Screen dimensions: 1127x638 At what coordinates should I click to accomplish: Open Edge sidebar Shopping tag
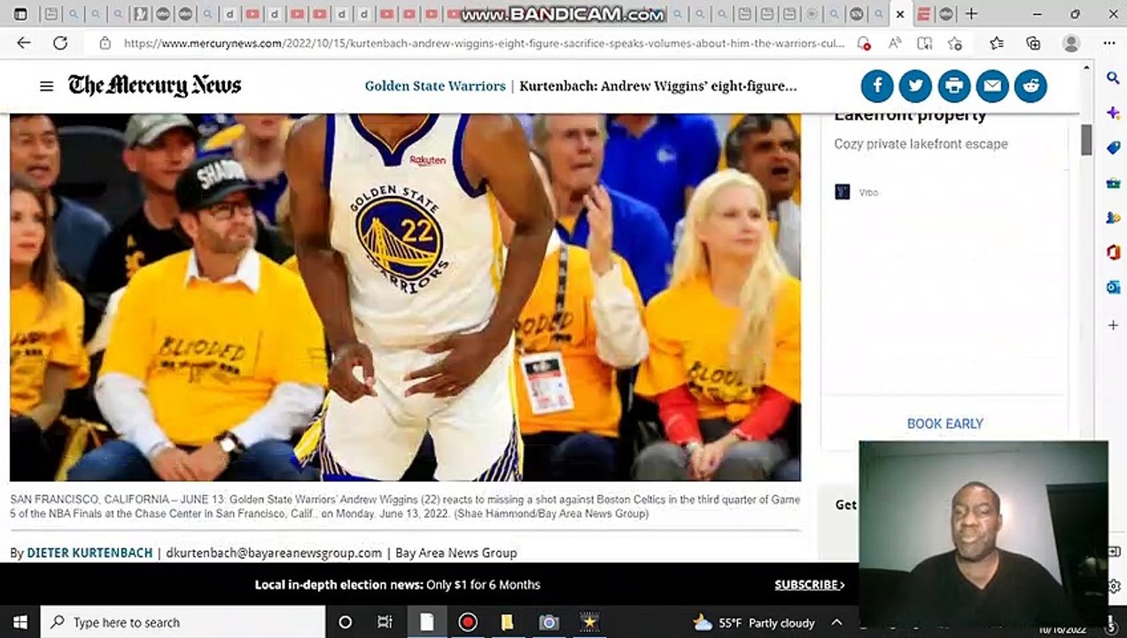click(x=1113, y=148)
